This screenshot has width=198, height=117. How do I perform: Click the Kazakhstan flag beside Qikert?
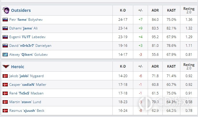[x=5, y=55]
